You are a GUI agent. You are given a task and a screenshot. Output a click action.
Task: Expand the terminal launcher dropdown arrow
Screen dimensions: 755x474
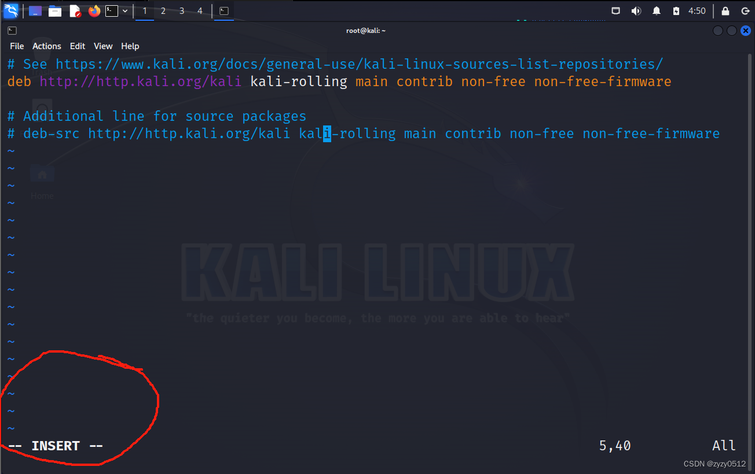[x=125, y=11]
